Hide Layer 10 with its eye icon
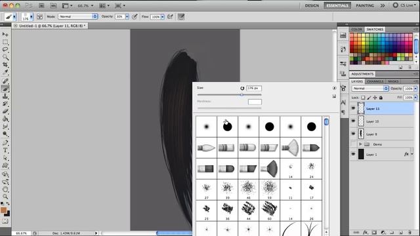 click(x=353, y=121)
